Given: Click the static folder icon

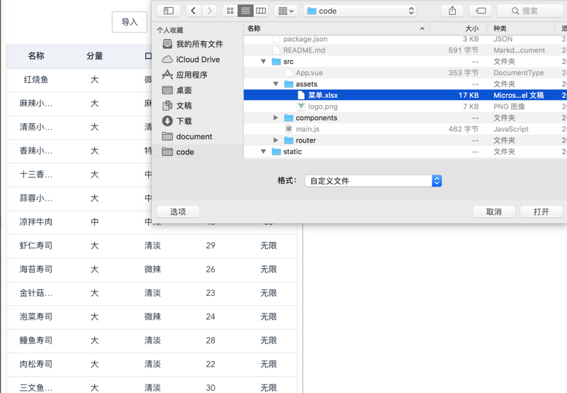Looking at the screenshot, I should [276, 152].
